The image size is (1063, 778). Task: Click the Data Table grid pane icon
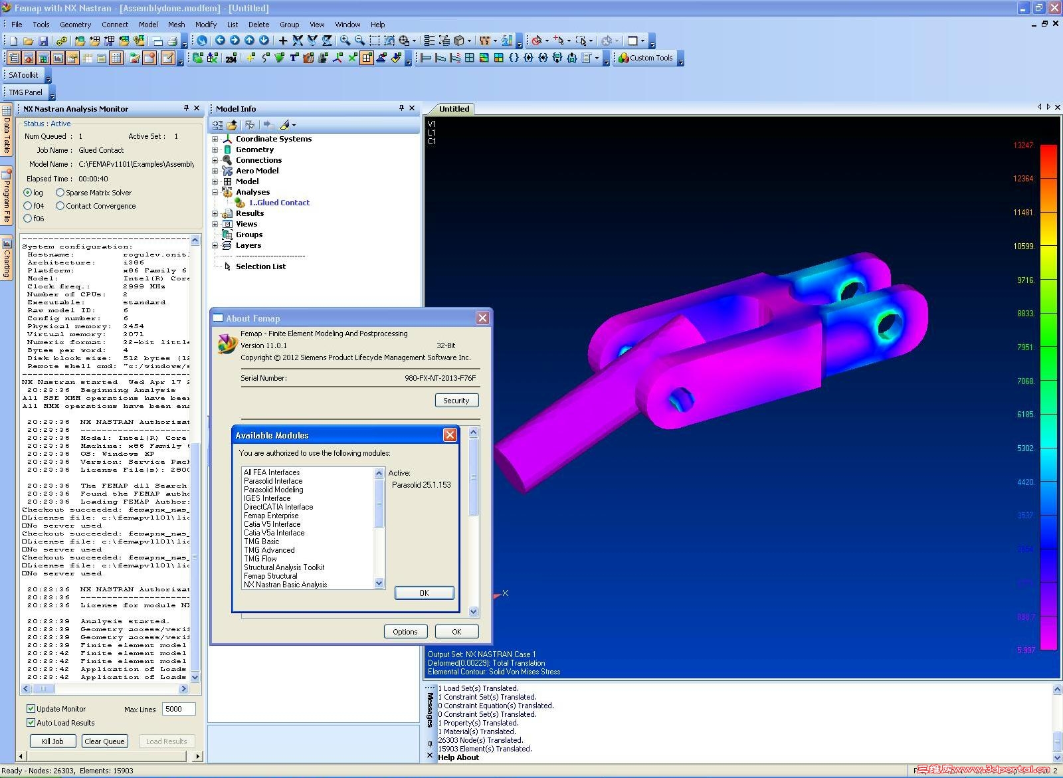(116, 58)
